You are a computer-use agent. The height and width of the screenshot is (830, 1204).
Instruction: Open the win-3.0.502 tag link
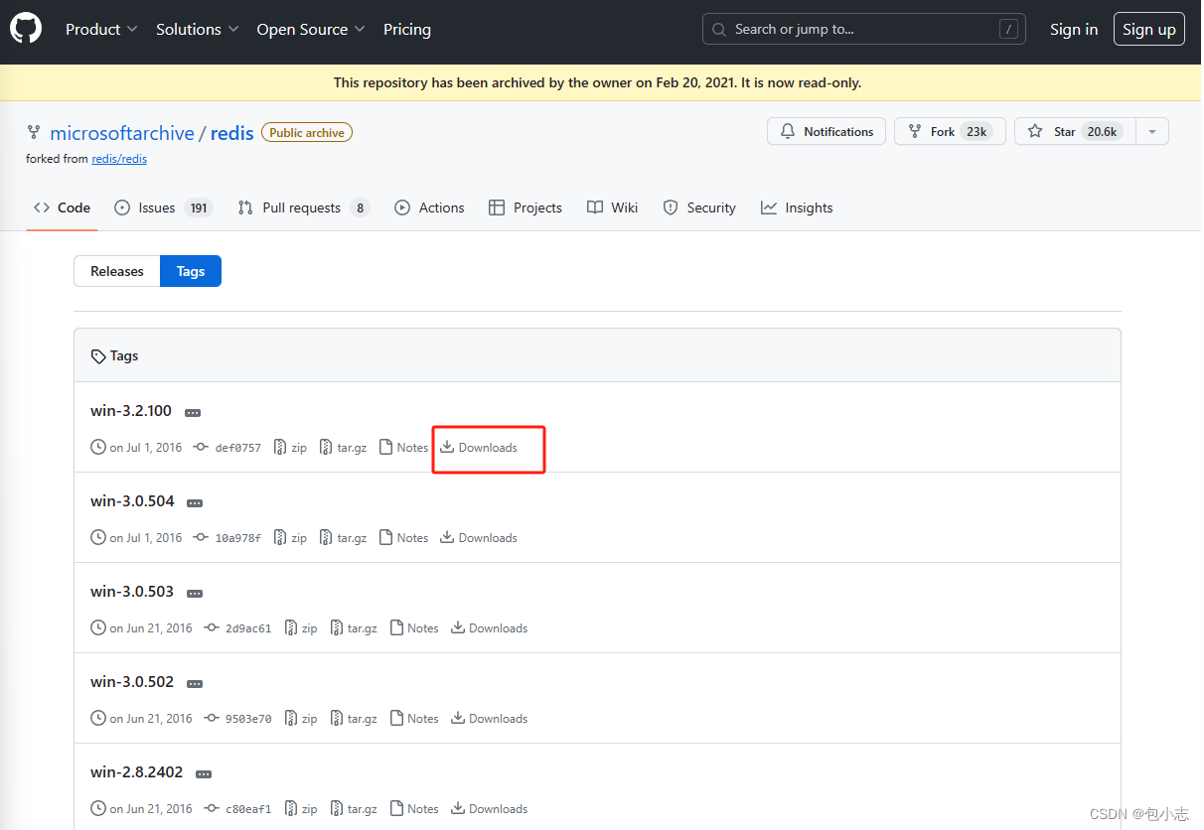coord(132,682)
